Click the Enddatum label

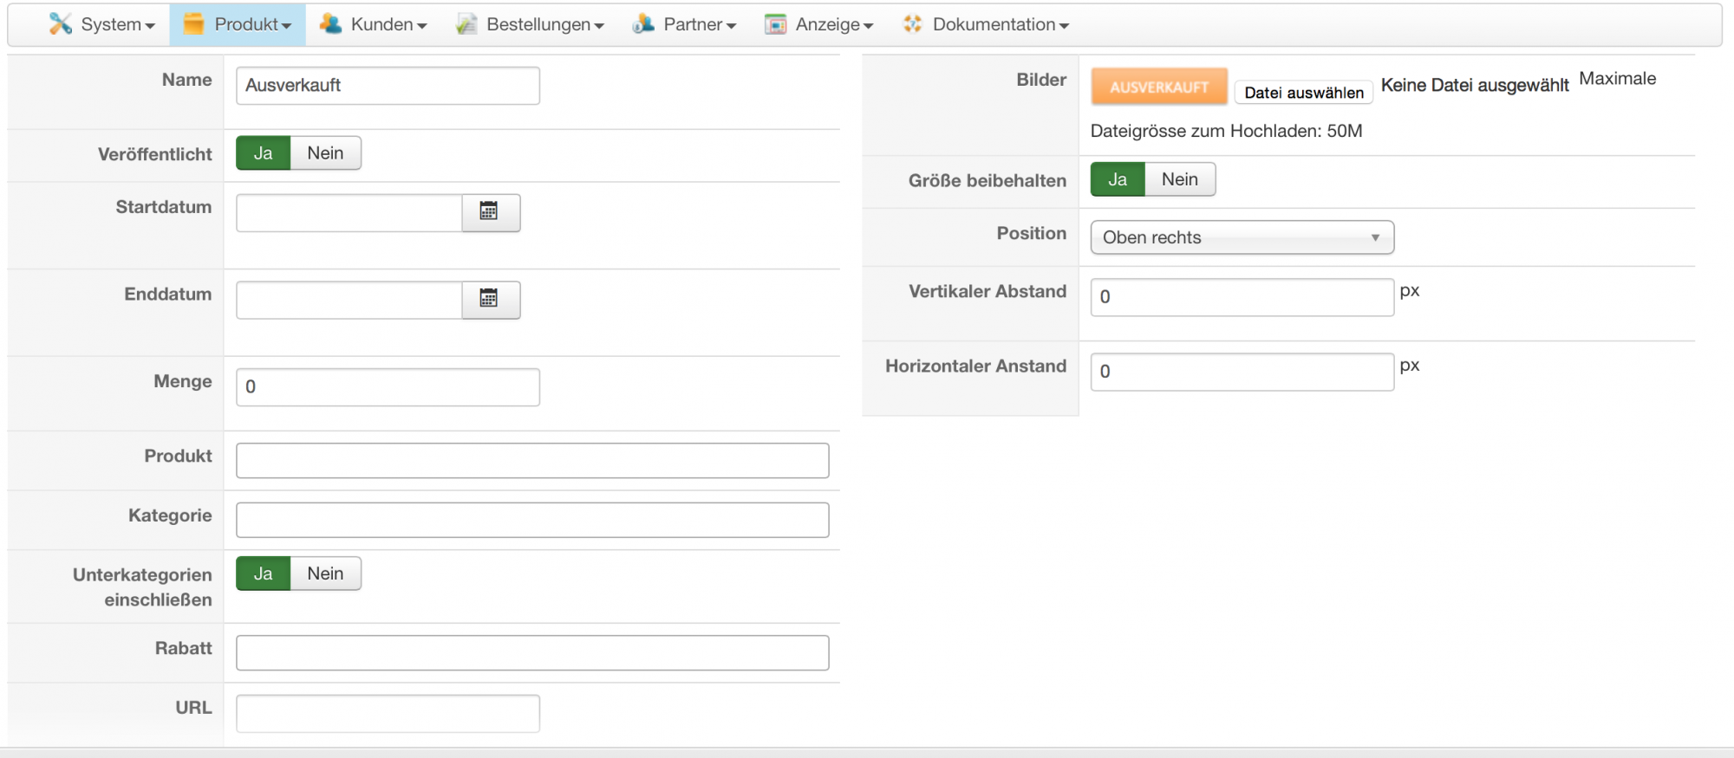pos(168,294)
